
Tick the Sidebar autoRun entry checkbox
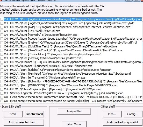pyautogui.click(x=2, y=70)
